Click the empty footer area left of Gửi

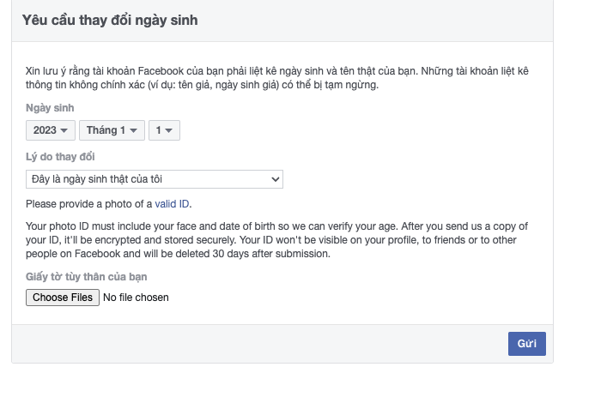coord(258,343)
